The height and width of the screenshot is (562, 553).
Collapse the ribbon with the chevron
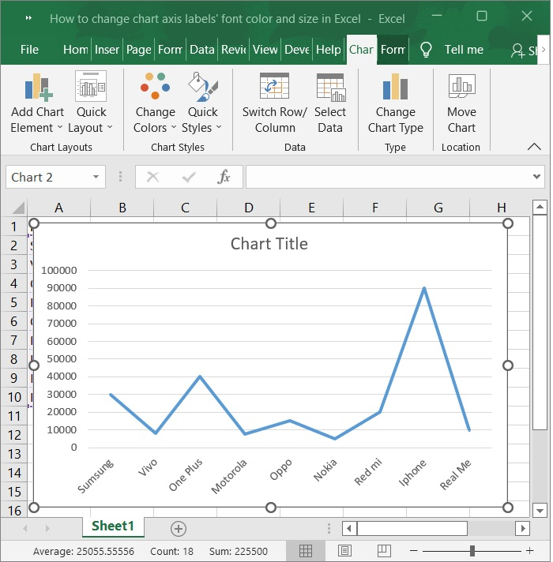(x=535, y=147)
